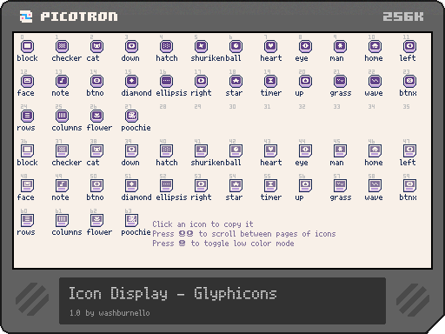Click the rounded left icon numbered 11
The width and height of the screenshot is (445, 334).
click(x=409, y=46)
